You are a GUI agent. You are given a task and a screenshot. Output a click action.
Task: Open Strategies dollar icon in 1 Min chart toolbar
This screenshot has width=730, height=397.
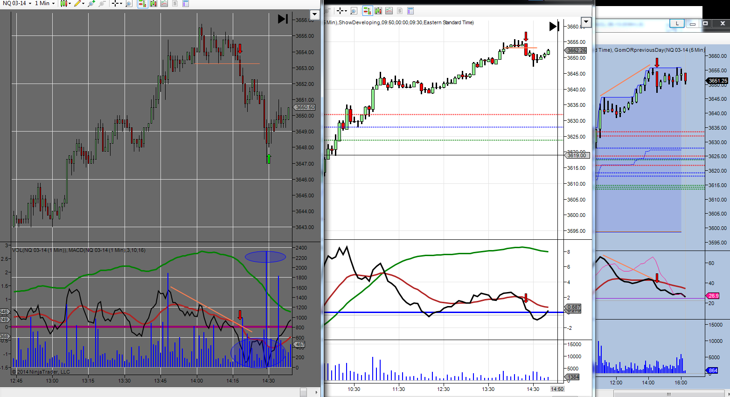coord(175,3)
